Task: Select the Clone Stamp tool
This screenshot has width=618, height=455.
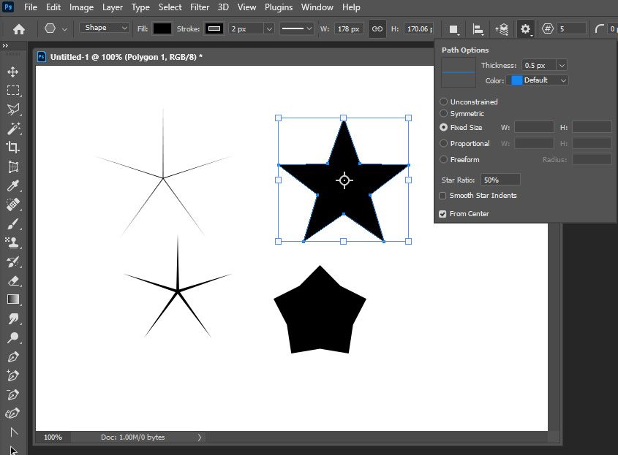Action: tap(13, 242)
